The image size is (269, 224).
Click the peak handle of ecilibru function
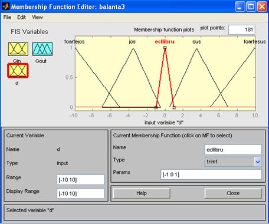click(165, 48)
